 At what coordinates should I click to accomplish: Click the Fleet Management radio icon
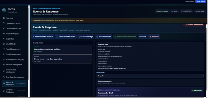point(4,49)
